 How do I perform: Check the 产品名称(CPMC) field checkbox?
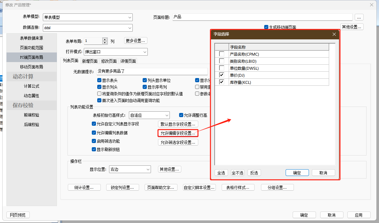tap(221, 54)
